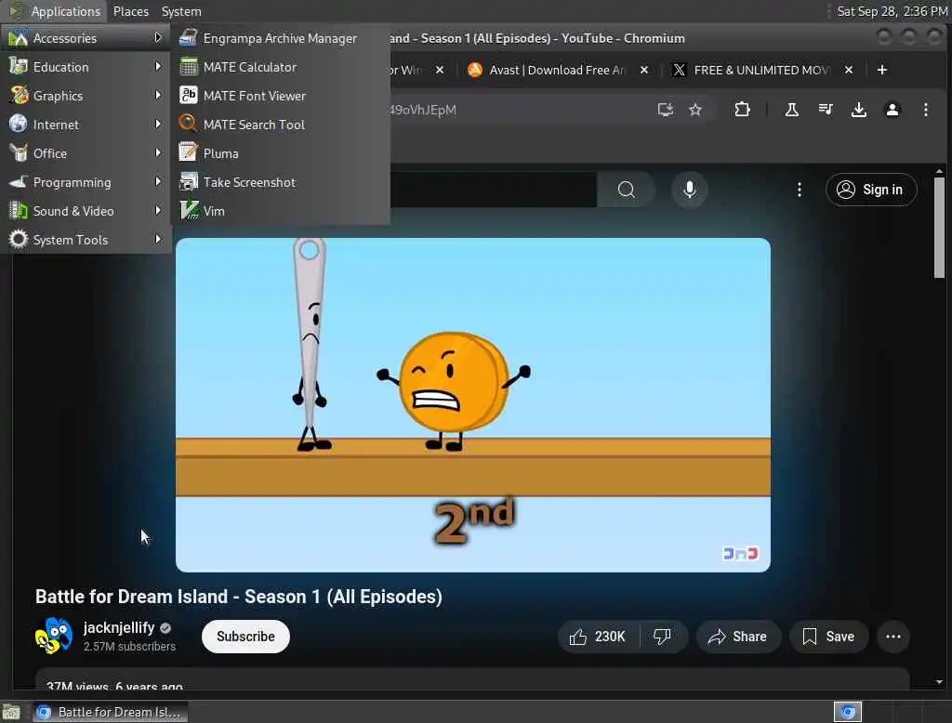Image resolution: width=952 pixels, height=723 pixels.
Task: Click the date and time clock
Action: pos(892,11)
